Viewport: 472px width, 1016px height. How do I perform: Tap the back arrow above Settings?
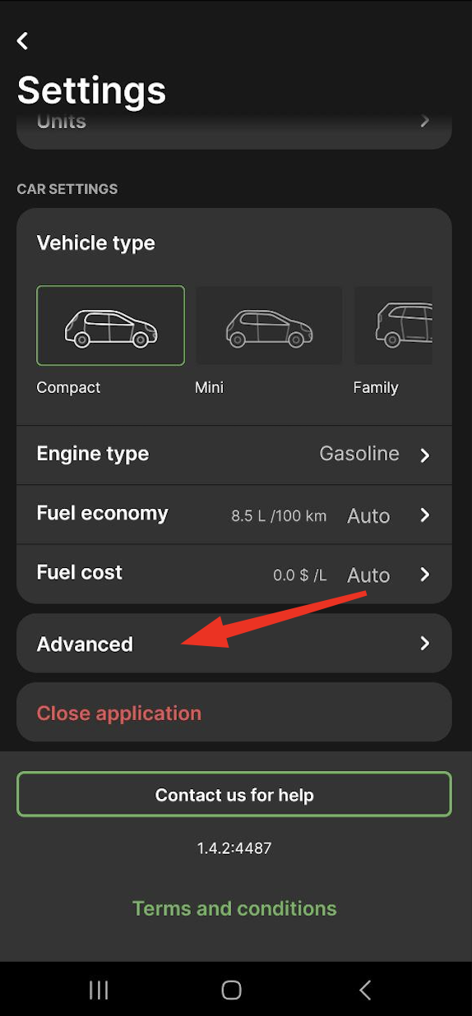click(23, 40)
